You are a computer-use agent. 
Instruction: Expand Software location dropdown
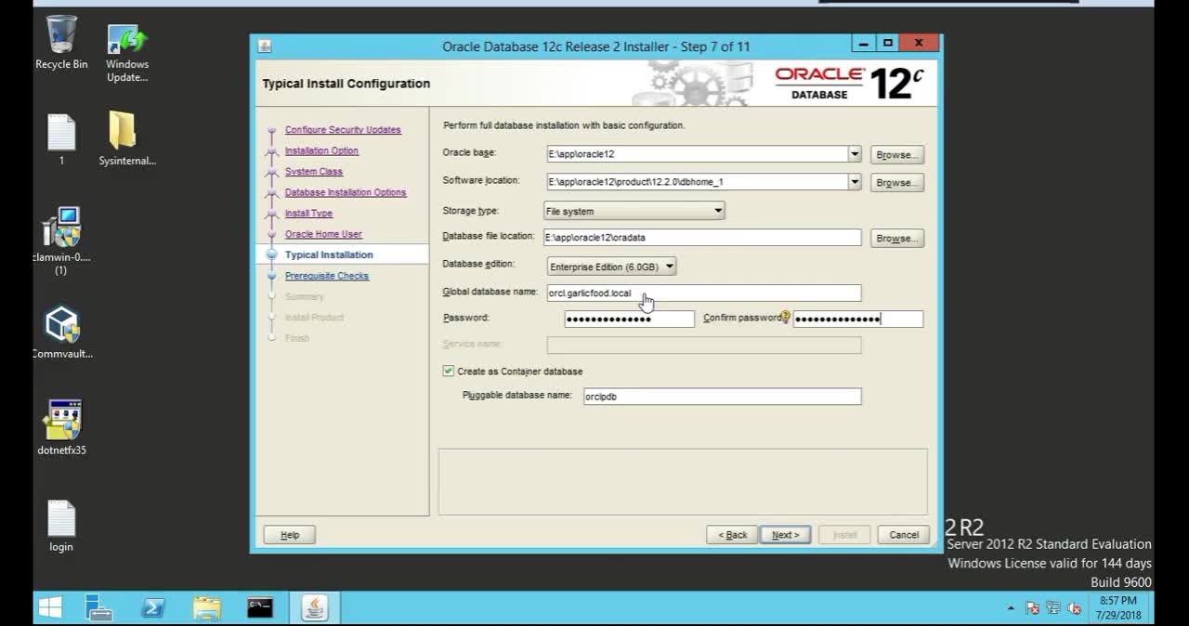(855, 182)
